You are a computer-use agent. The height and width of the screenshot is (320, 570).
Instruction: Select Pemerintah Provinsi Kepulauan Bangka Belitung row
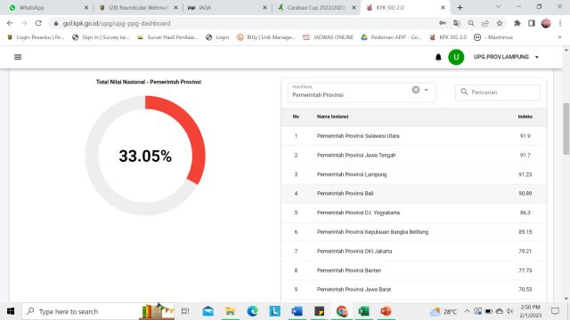point(414,232)
